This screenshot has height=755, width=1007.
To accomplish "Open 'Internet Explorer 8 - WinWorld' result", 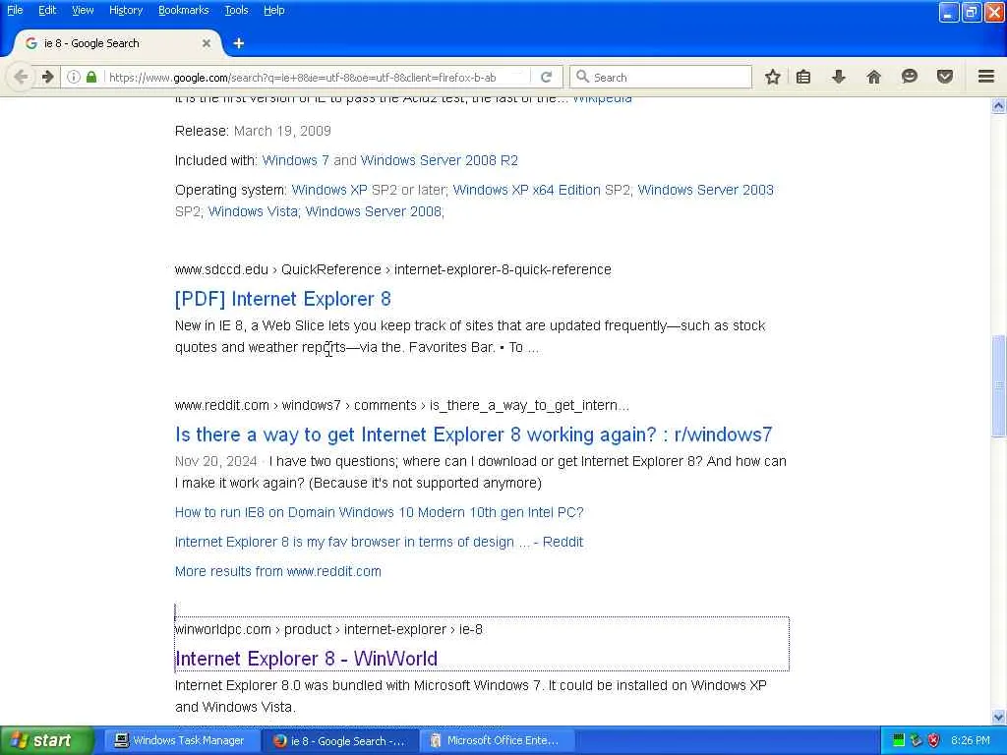I will click(307, 659).
